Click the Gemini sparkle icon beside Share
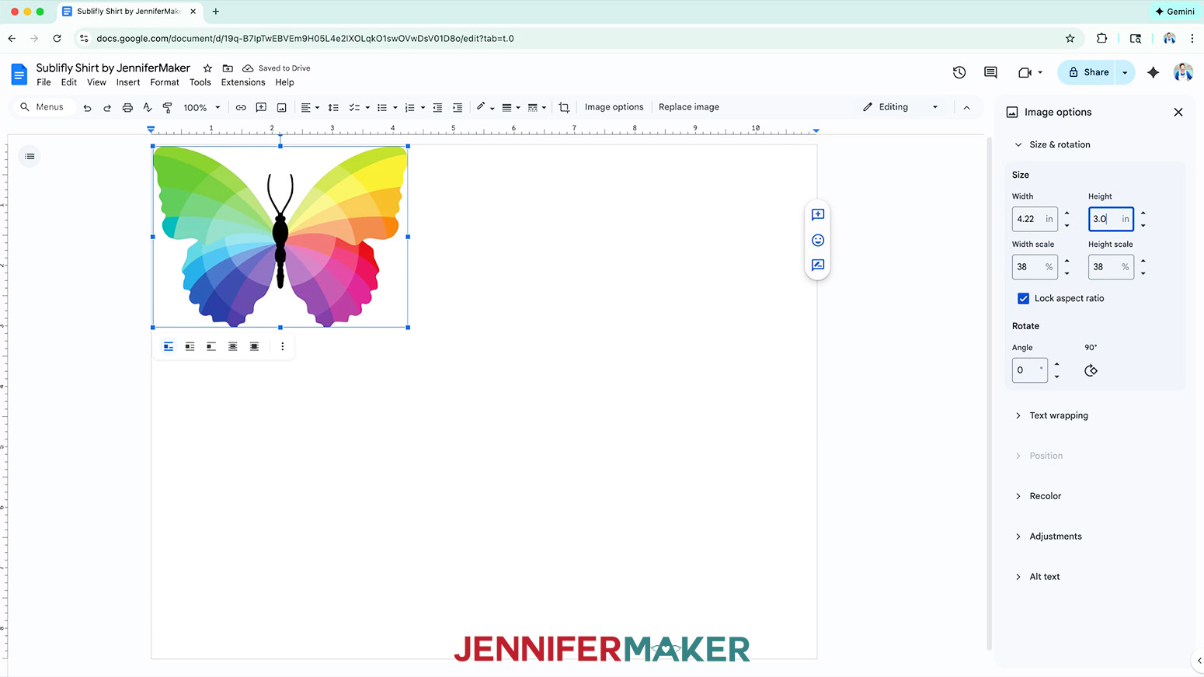 (1153, 72)
